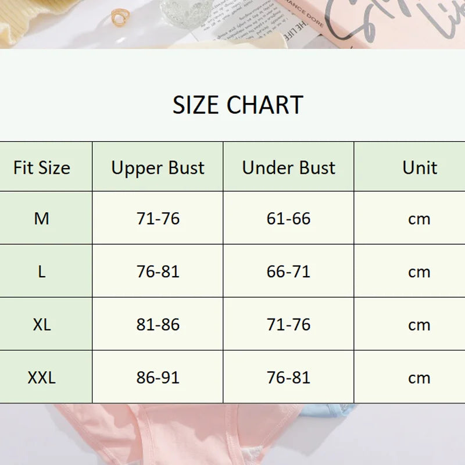Click Upper Bust value for size M
The image size is (465, 465).
pyautogui.click(x=158, y=219)
